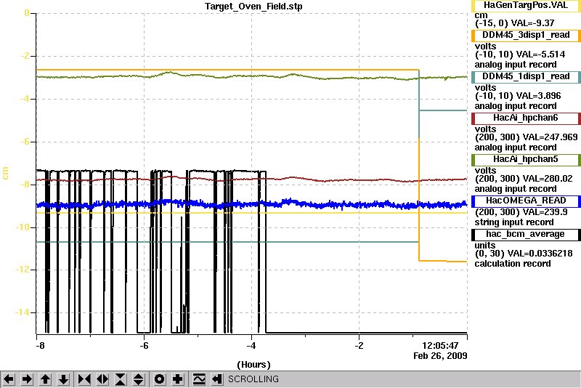Image resolution: width=581 pixels, height=388 pixels.
Task: Select the HacOMEGA_READ curve legend
Action: click(526, 201)
